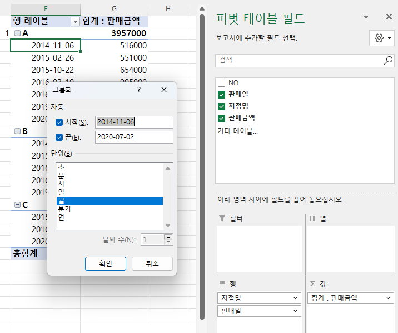Confirm grouping with 확인 button
398x333 pixels.
(106, 263)
